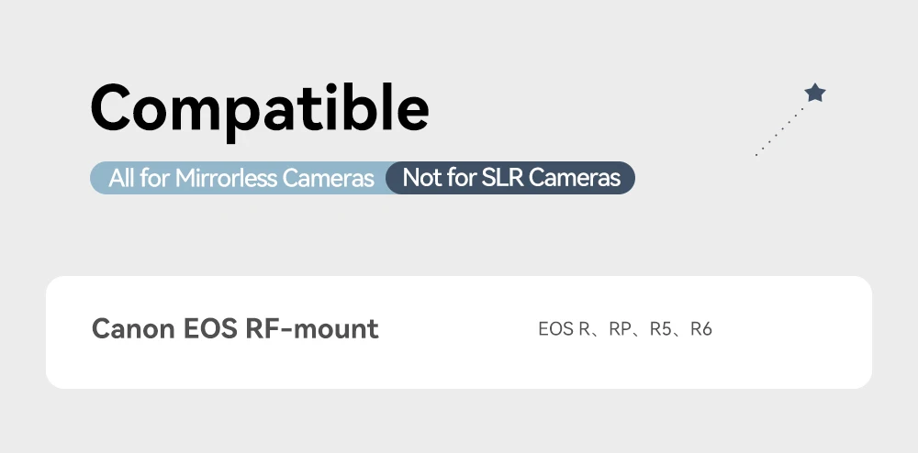
Task: Click the "Canon EOS RF-mount" label
Action: pos(235,328)
